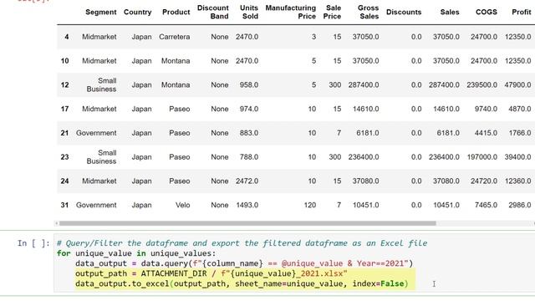
Task: Click the Profit column header
Action: [522, 12]
